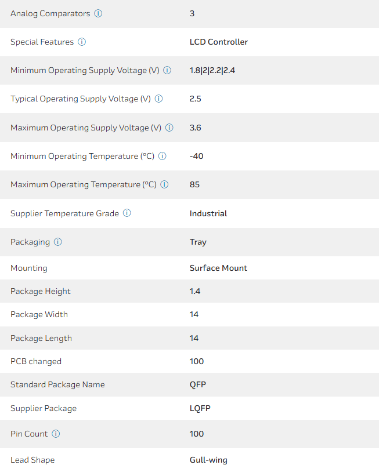The image size is (379, 465).
Task: Click the Gull-wing lead shape value
Action: [208, 460]
